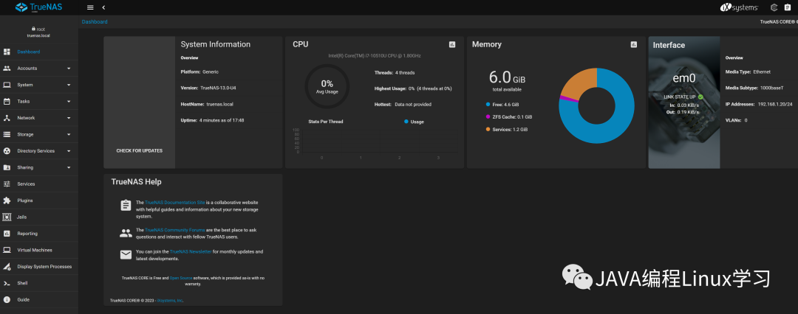Viewport: 798px width, 314px height.
Task: Click the Dashboard grid icon in sidebar
Action: pos(7,52)
